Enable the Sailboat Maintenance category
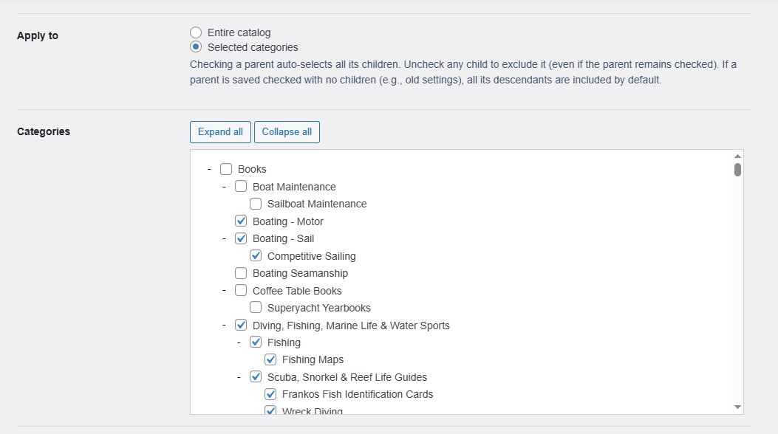The height and width of the screenshot is (434, 778). pyautogui.click(x=256, y=204)
